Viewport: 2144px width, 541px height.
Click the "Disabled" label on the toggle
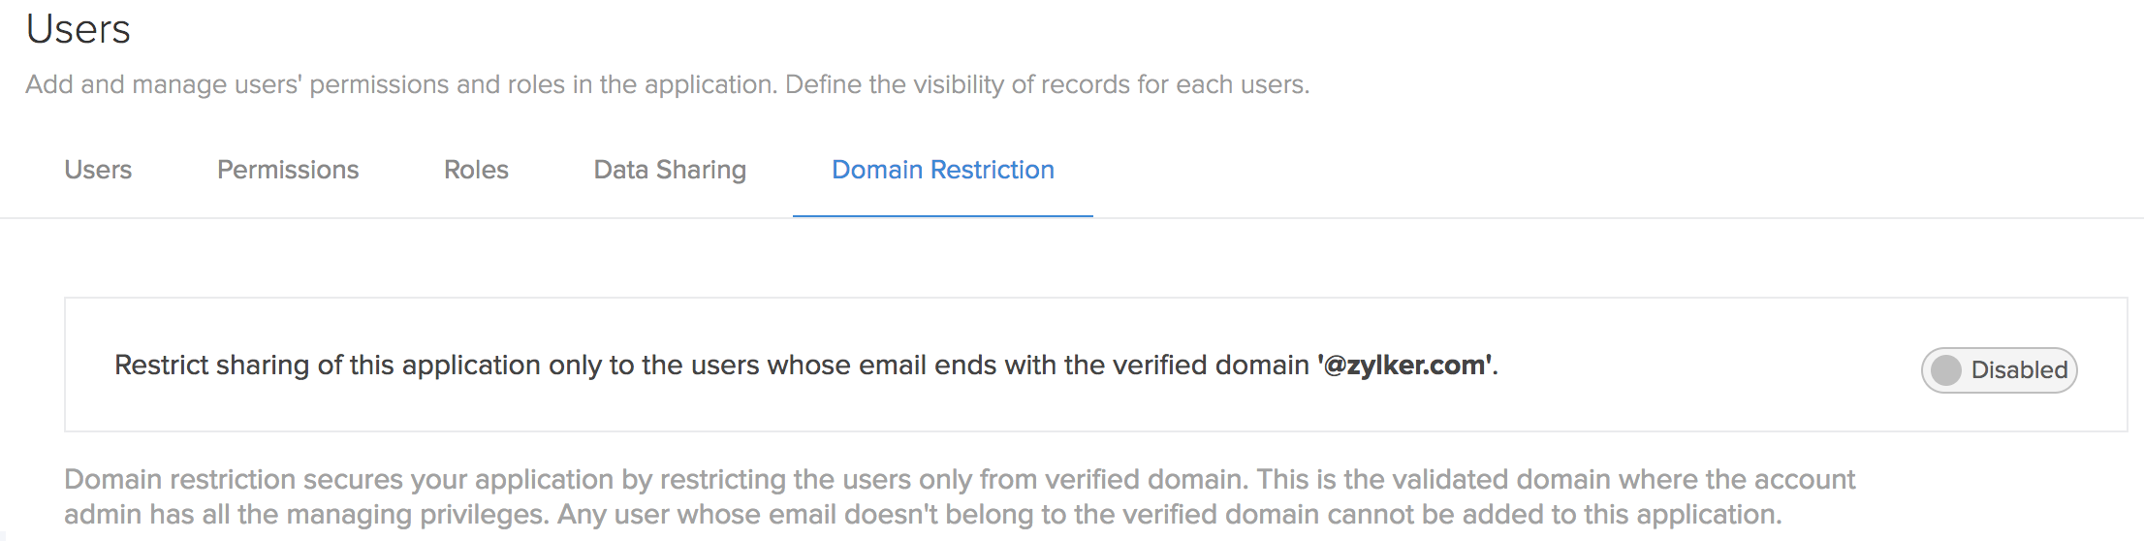[2019, 369]
